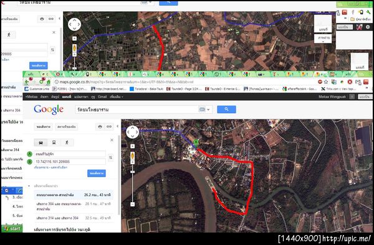Open the Customize Links bookmark
This screenshot has height=245, width=374.
pos(37,89)
